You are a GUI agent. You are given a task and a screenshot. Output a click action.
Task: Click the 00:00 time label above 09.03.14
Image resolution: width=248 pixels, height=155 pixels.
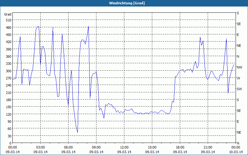(12, 148)
